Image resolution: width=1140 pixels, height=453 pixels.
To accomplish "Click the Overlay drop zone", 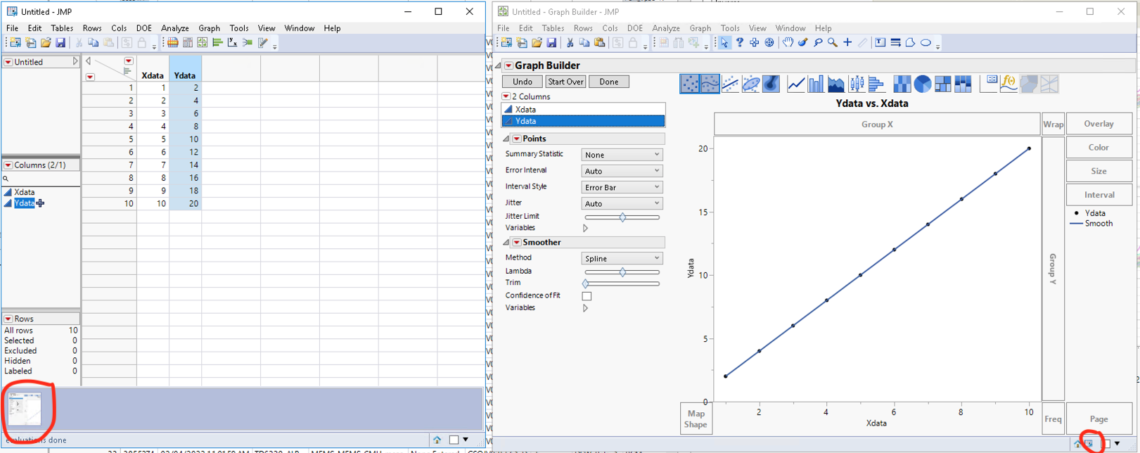I will coord(1099,124).
